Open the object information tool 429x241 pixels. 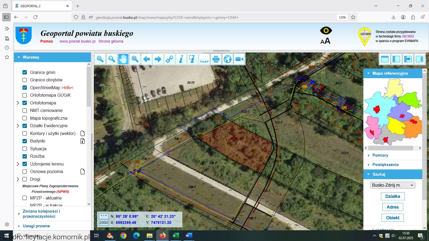click(x=181, y=59)
